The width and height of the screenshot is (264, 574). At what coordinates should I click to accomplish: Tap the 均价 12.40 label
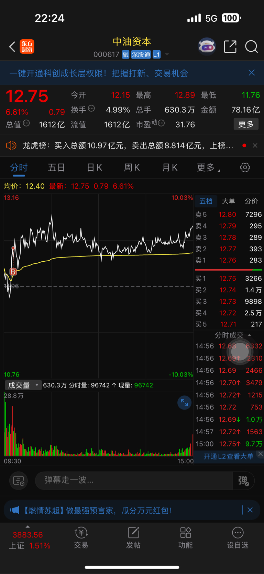click(x=24, y=186)
